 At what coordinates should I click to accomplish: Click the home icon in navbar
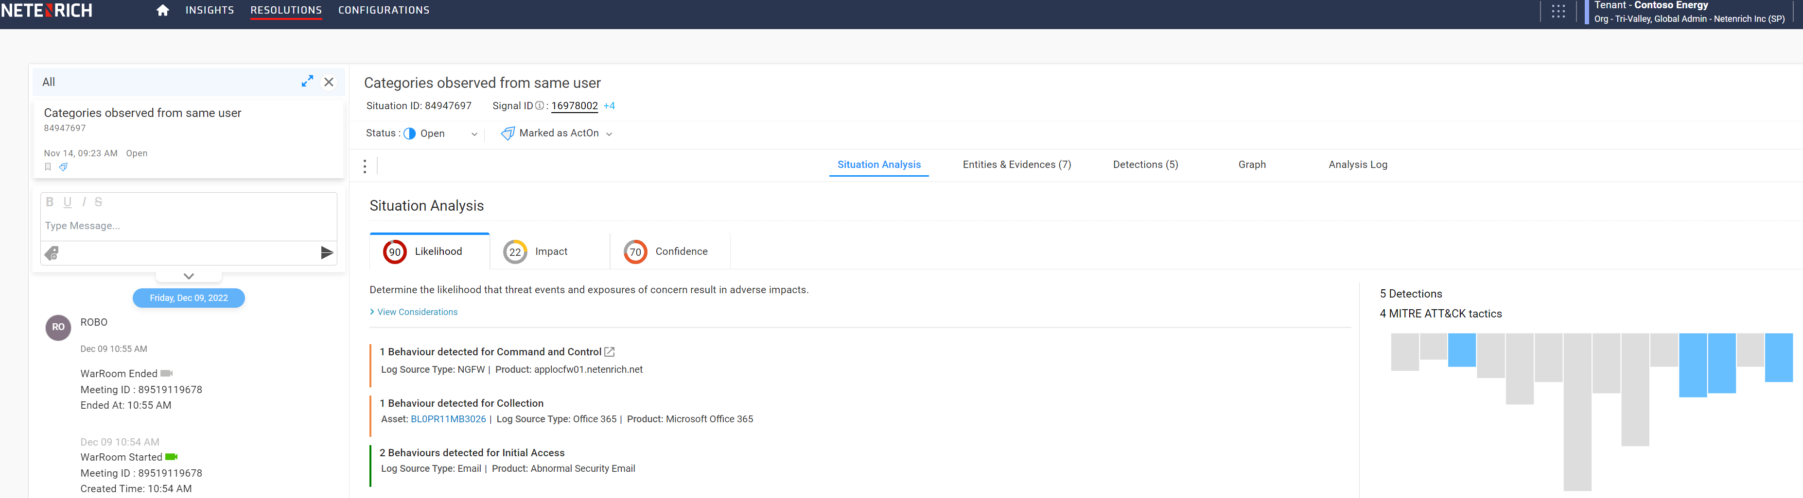coord(162,11)
